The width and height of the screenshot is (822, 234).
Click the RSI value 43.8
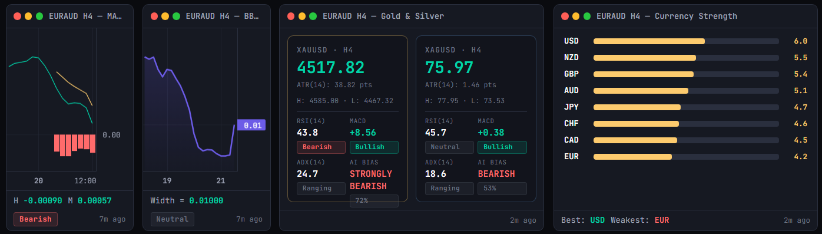click(307, 133)
